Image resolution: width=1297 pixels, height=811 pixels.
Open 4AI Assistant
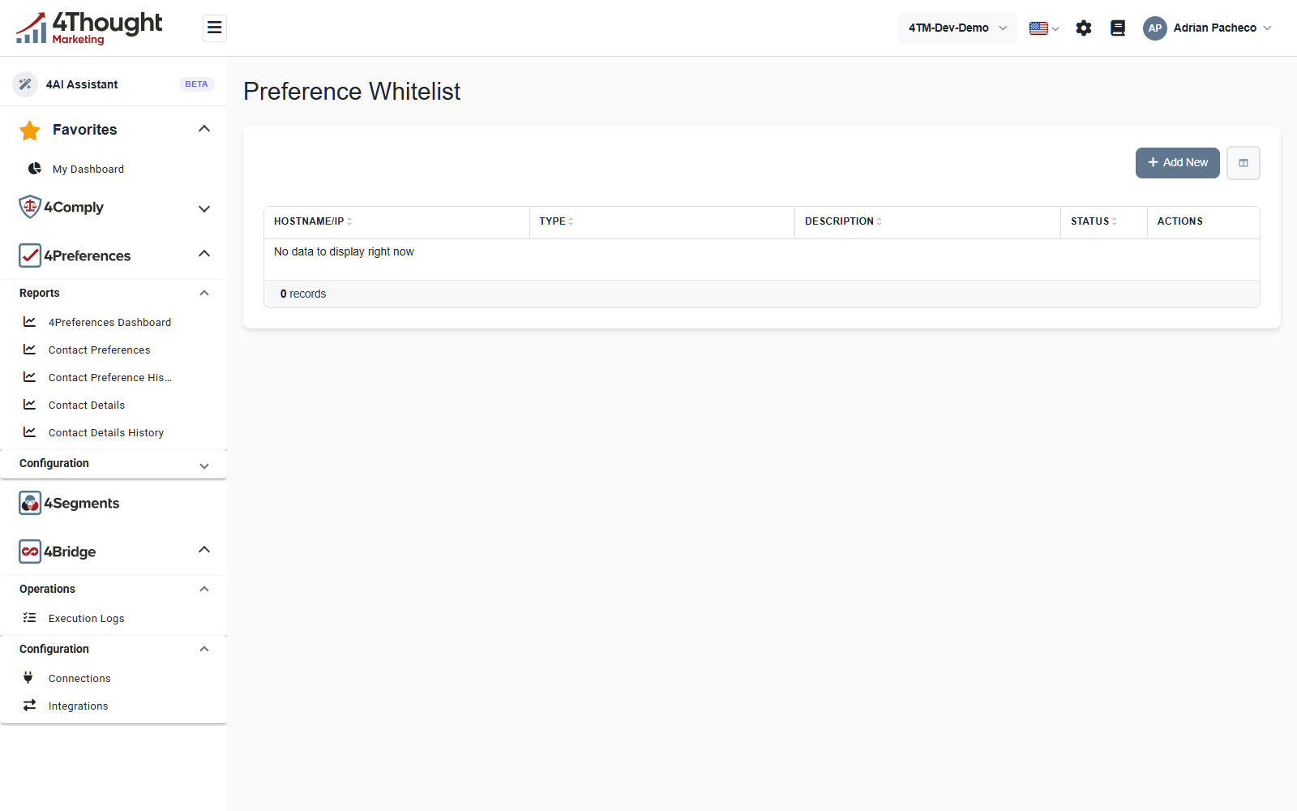(82, 84)
